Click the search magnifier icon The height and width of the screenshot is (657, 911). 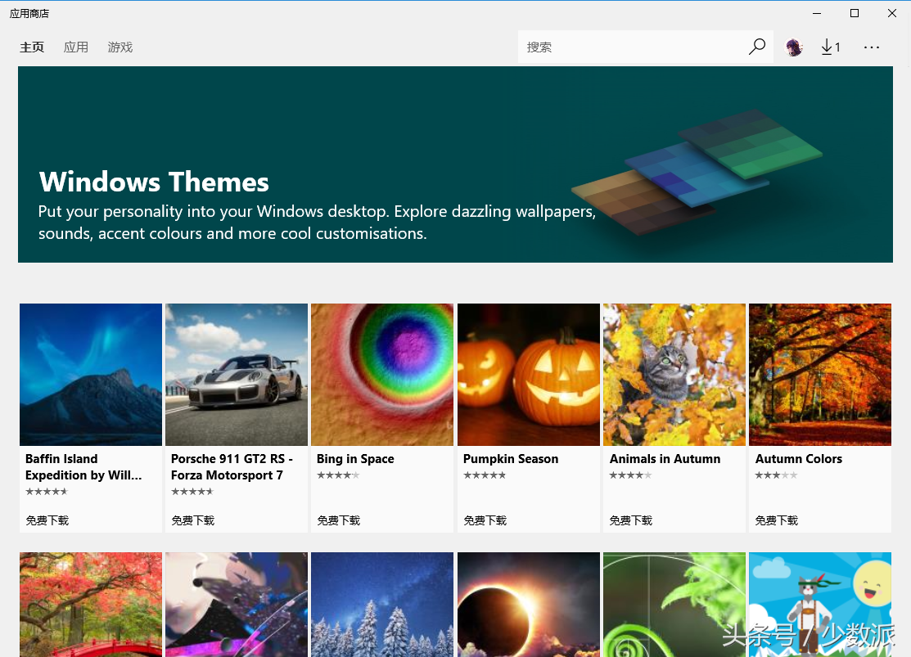756,47
